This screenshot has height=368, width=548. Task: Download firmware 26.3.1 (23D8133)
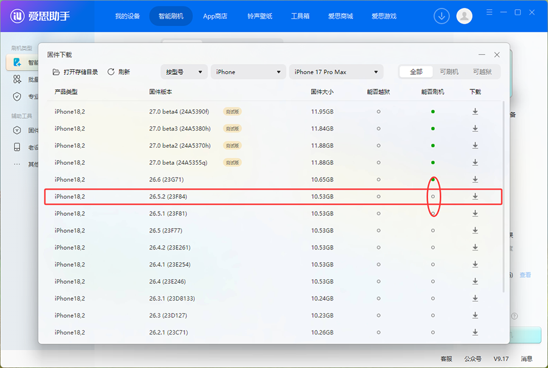tap(475, 299)
